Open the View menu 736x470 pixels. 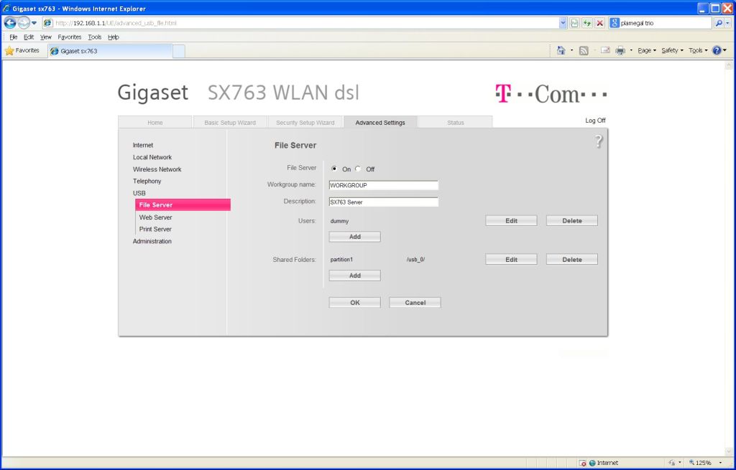[45, 37]
